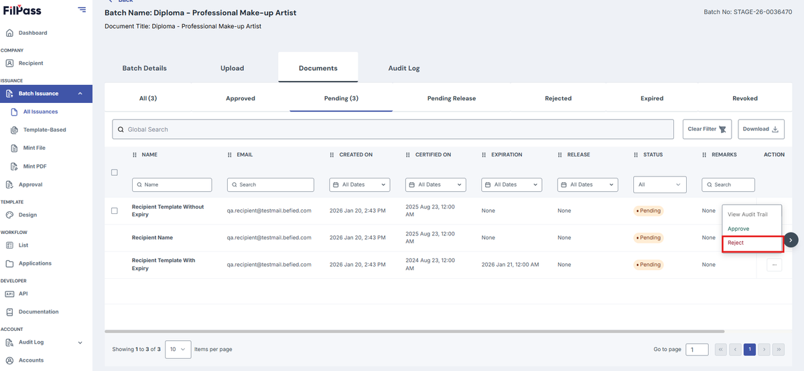Click Remarks column search field
Screen dimensions: 804x371
728,184
